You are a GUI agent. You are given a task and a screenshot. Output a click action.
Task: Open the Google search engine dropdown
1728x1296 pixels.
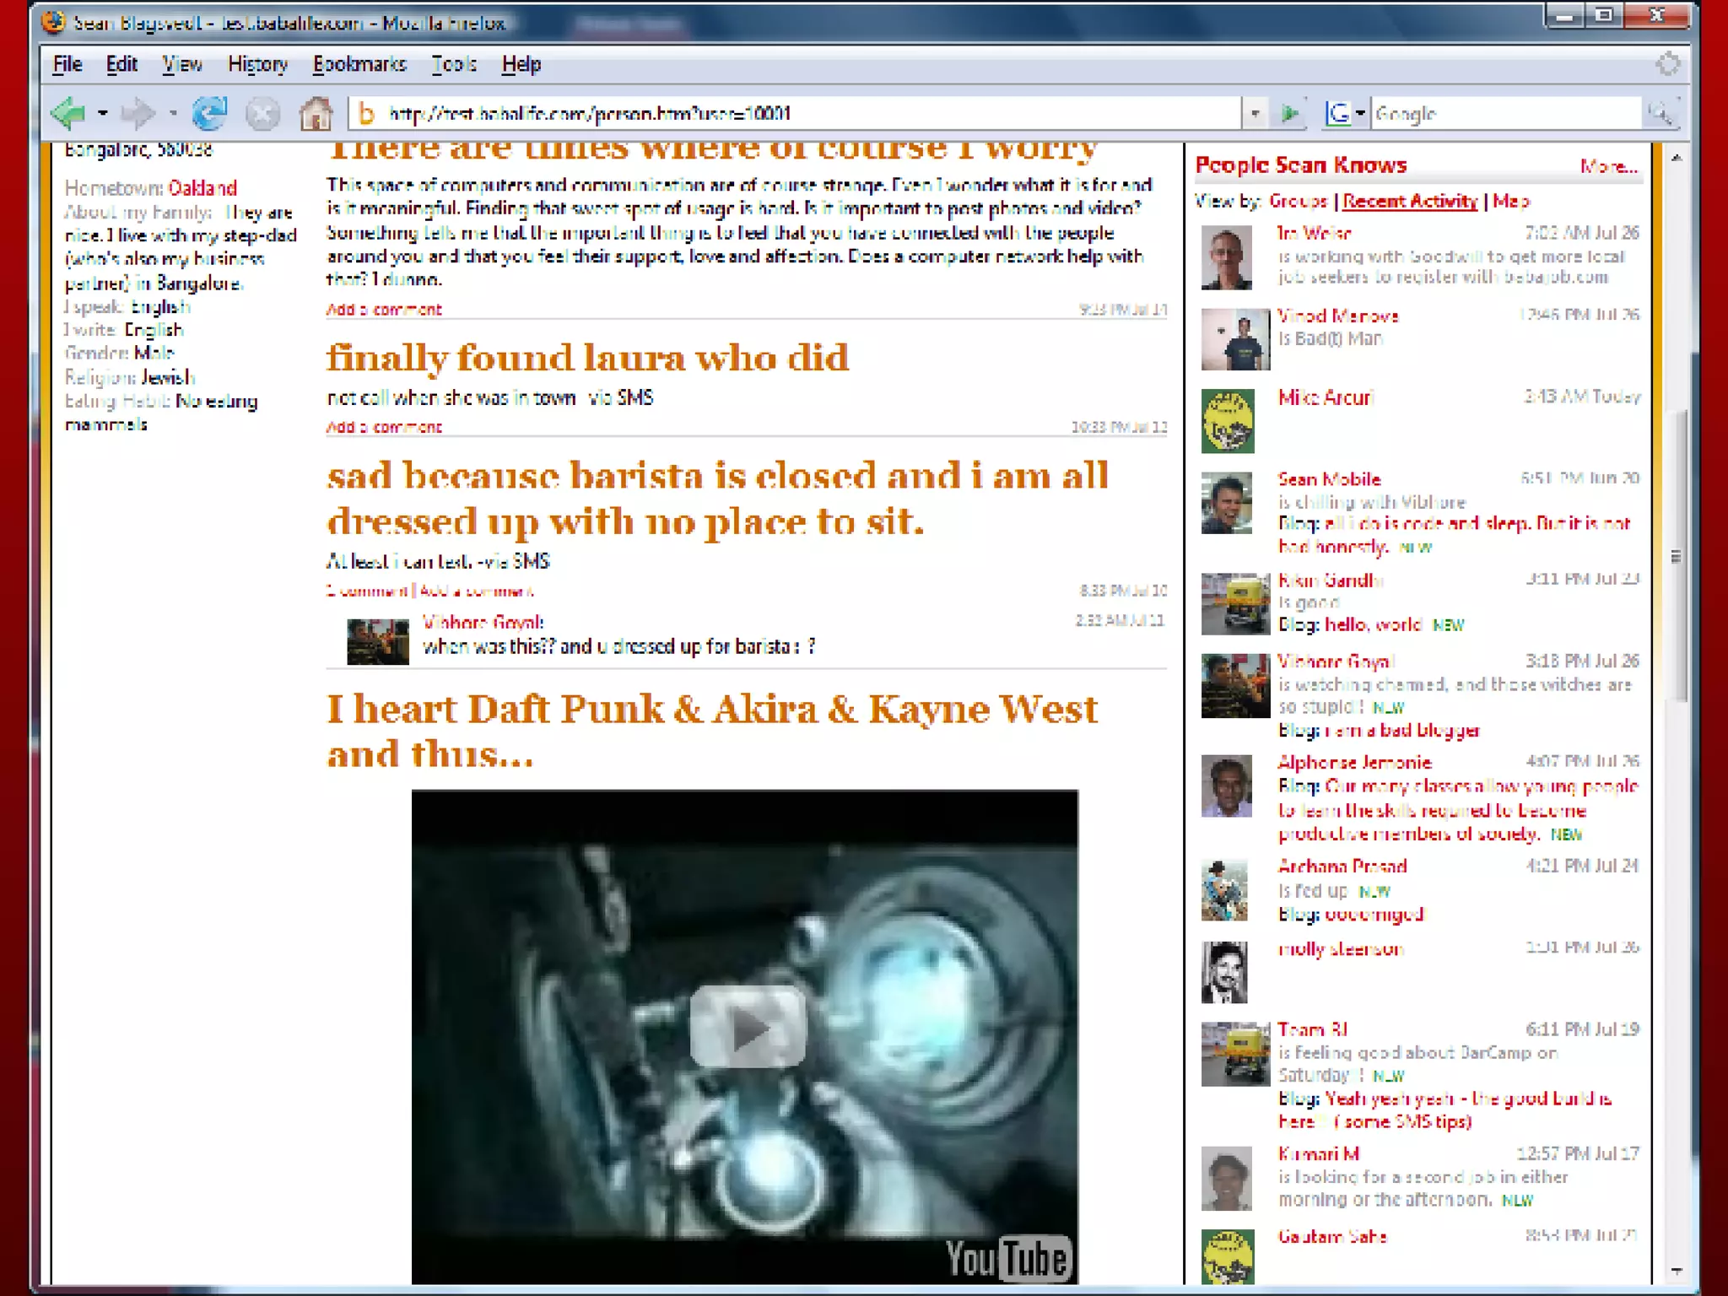coord(1359,113)
